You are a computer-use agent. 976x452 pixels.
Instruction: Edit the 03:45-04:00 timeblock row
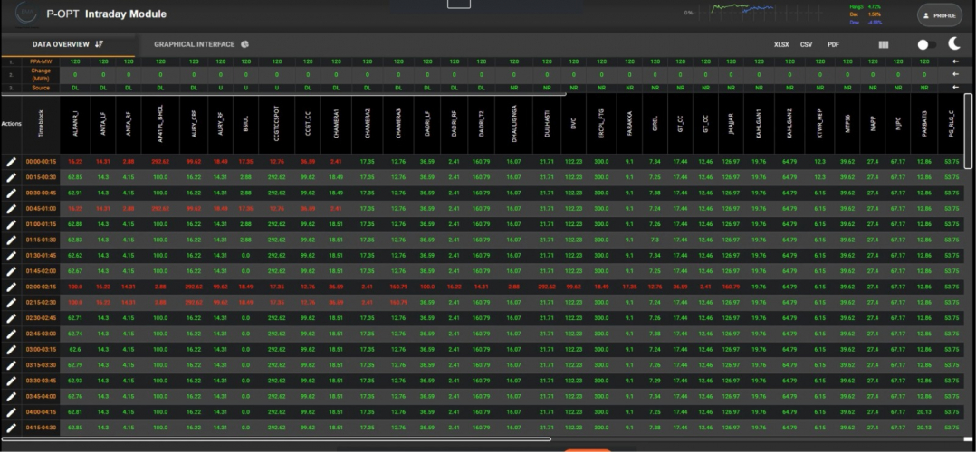(11, 397)
